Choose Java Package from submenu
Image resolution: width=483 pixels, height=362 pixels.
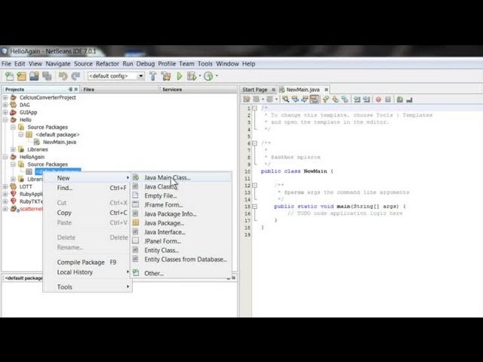tap(181, 223)
